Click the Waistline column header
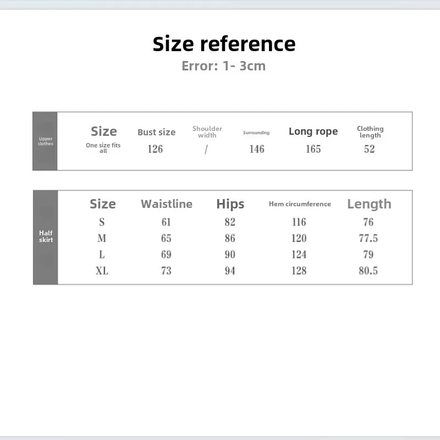440x440 pixels. [167, 204]
